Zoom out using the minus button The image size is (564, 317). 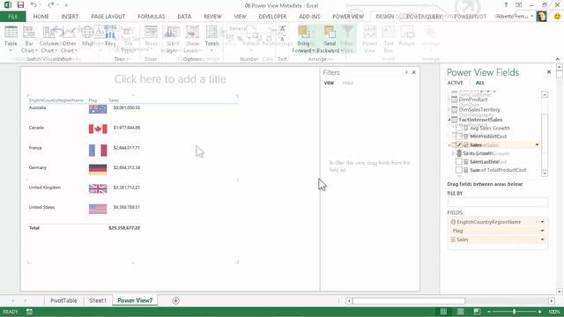point(488,312)
